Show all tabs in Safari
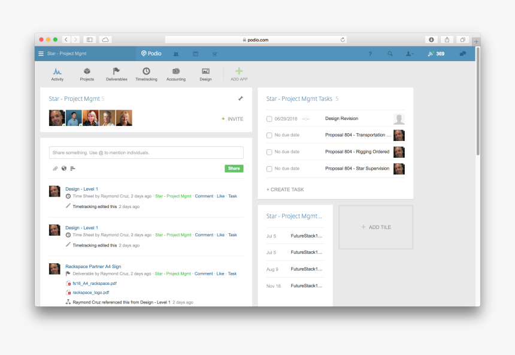Screen dimensions: 515x355 click(x=462, y=40)
